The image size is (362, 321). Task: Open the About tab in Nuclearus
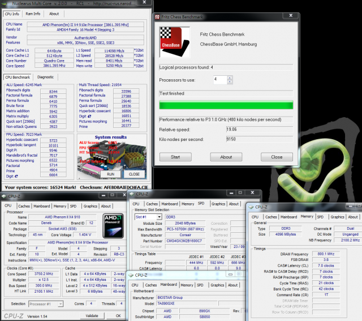click(x=54, y=14)
